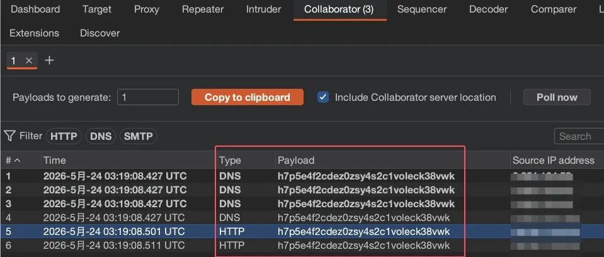Click the time cell in row 3
The image size is (604, 257).
115,203
